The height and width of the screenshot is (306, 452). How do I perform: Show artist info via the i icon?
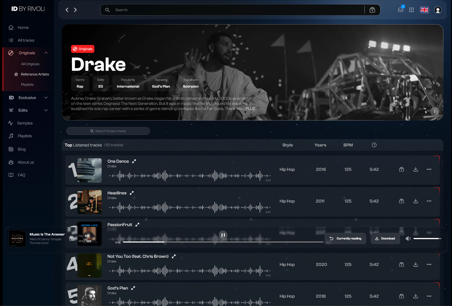click(435, 112)
